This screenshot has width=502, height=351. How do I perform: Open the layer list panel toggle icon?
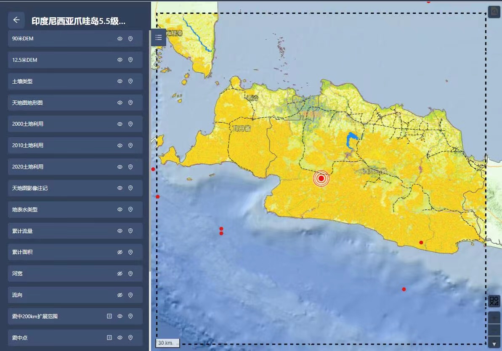[159, 37]
